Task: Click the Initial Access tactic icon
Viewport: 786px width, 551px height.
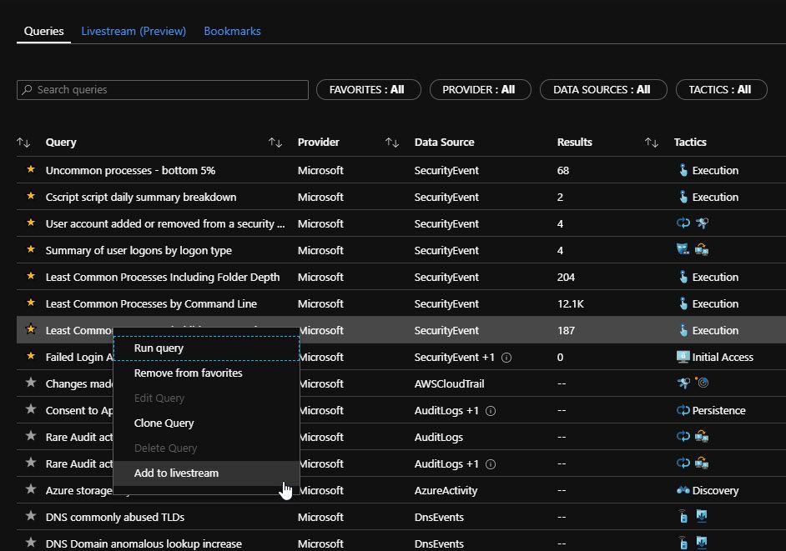Action: coord(683,357)
